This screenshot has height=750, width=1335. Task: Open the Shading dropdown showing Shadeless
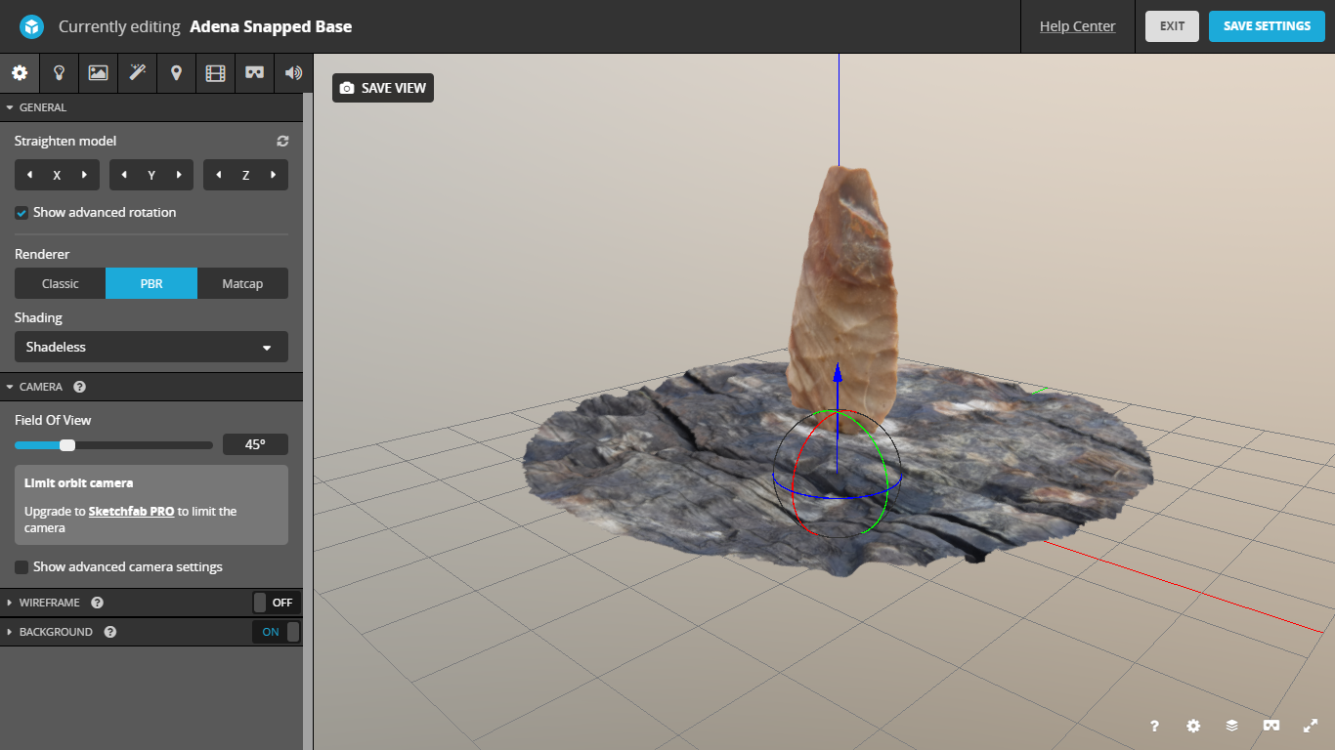click(x=151, y=347)
